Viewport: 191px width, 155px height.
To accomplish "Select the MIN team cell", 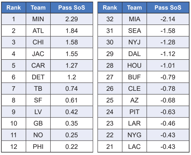I will click(38, 19).
